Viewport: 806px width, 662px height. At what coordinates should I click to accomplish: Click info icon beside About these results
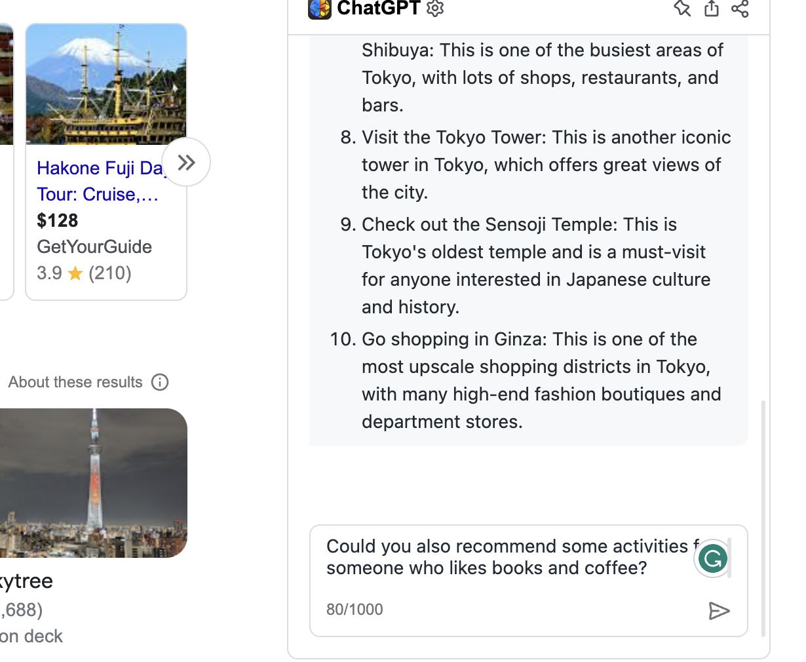[160, 382]
